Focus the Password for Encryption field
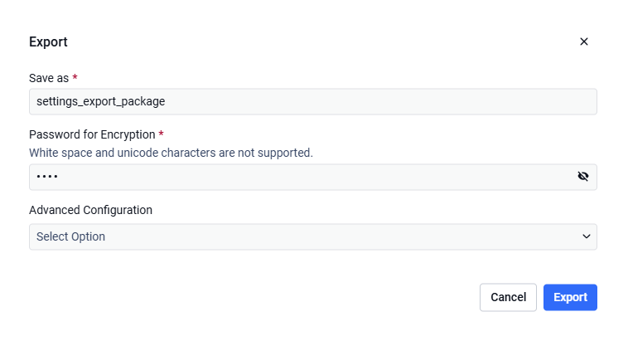Image resolution: width=628 pixels, height=341 pixels. pos(313,177)
